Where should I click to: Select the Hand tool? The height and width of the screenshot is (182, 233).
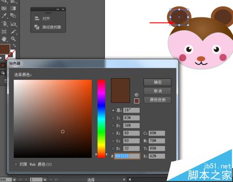[x=4, y=39]
